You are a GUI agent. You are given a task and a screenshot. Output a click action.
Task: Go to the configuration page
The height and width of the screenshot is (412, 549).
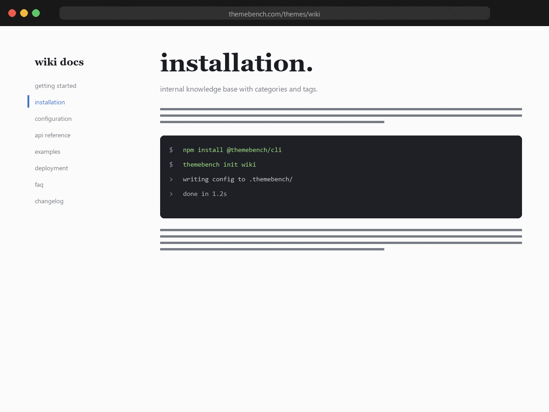53,119
